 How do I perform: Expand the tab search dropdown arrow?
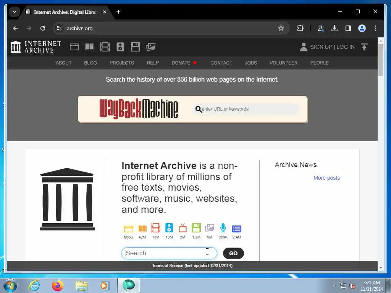coord(15,12)
